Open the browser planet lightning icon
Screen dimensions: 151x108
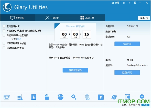click(x=114, y=97)
